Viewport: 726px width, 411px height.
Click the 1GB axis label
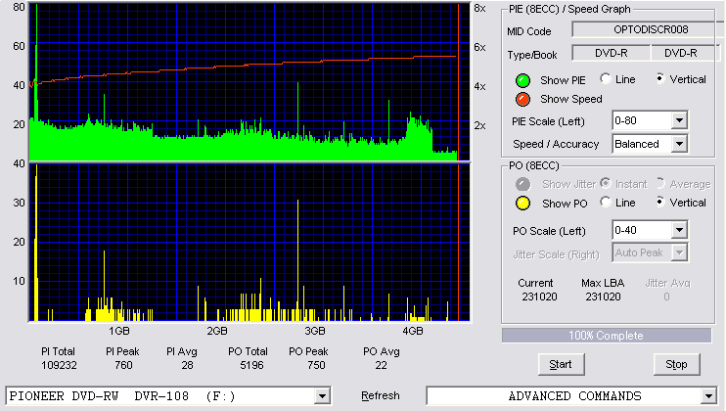[x=119, y=331]
